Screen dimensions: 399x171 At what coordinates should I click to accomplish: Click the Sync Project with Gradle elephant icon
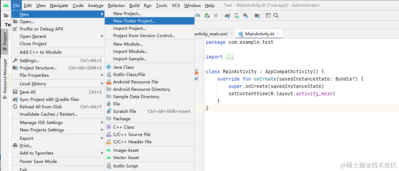click(227, 15)
